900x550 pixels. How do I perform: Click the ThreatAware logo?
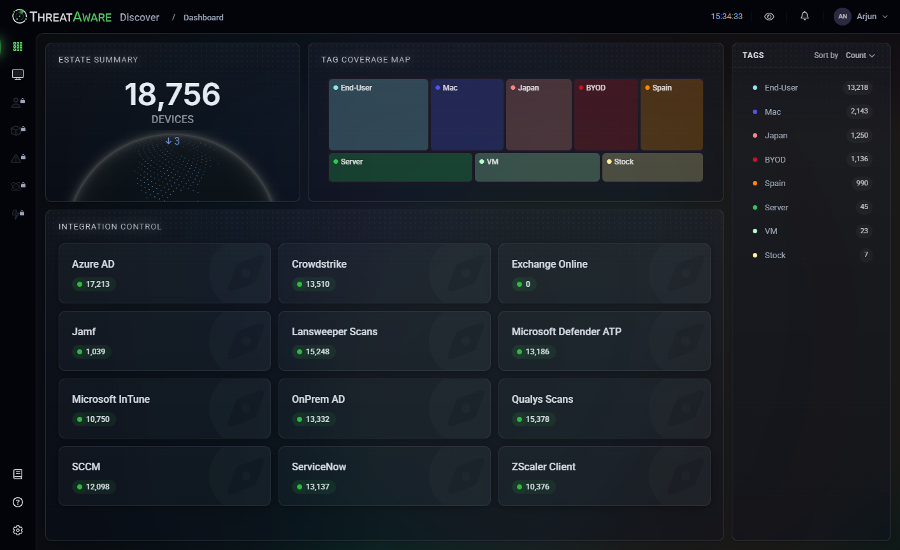(62, 17)
